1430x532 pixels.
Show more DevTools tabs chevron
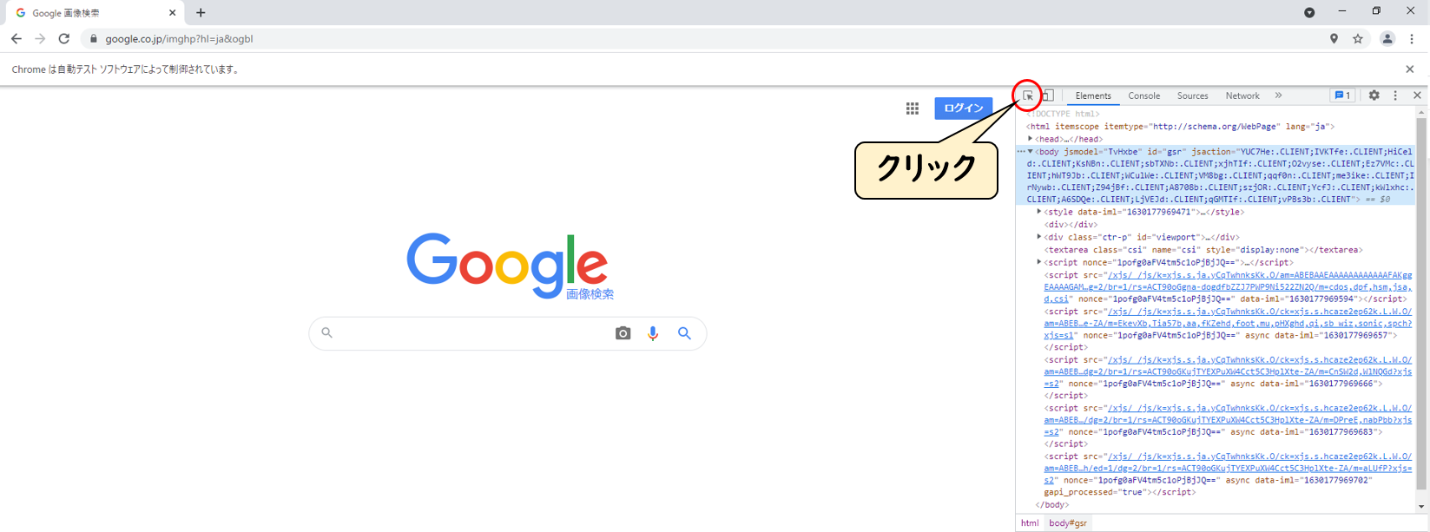click(1278, 95)
